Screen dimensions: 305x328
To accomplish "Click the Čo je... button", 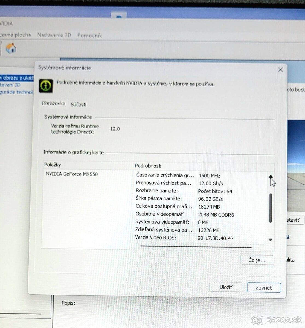I will 257,260.
